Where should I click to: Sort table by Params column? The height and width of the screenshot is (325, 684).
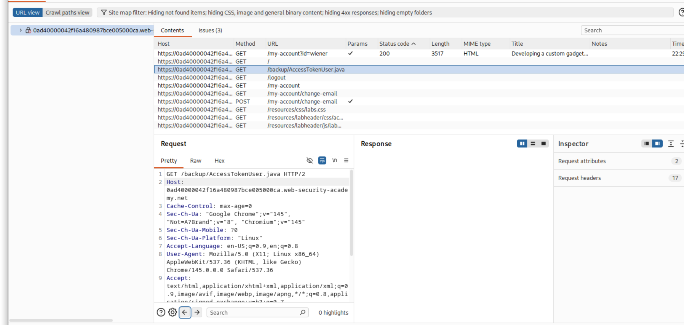click(x=361, y=44)
